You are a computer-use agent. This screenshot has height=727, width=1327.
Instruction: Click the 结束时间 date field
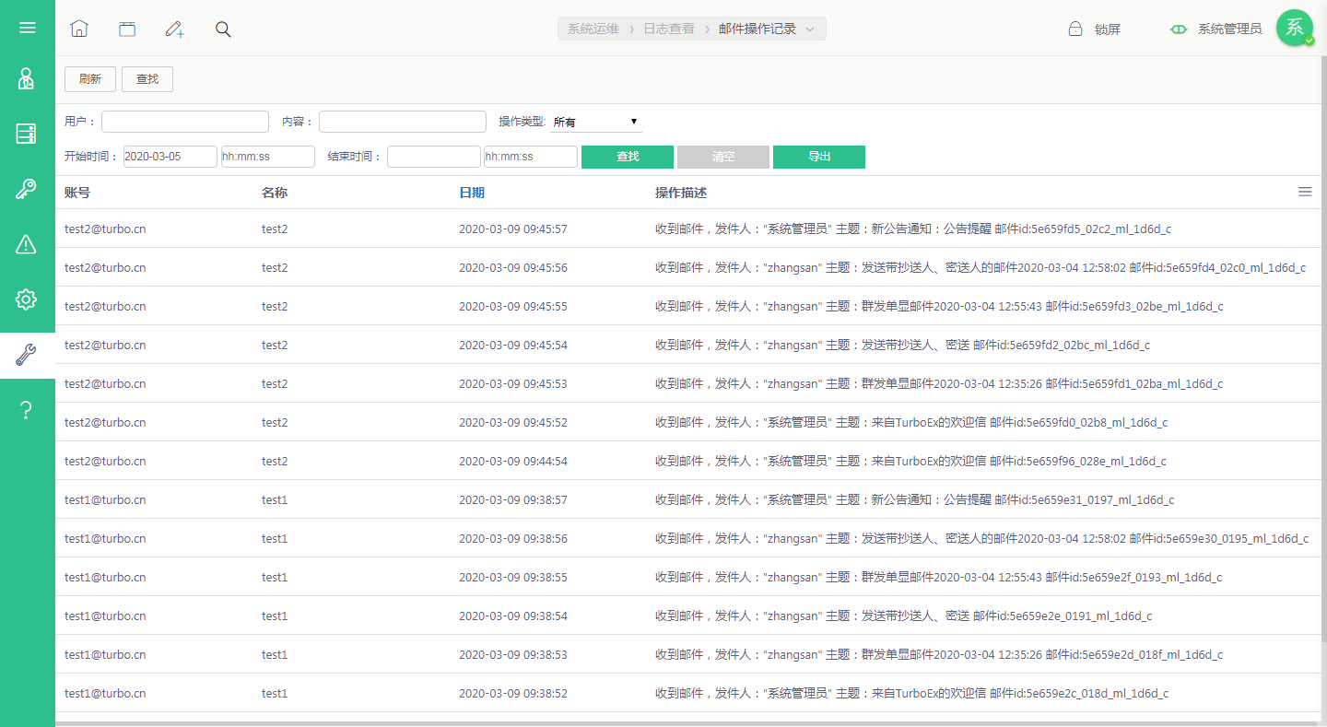(x=434, y=157)
